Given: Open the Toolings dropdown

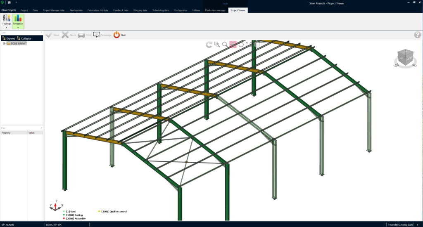Looking at the screenshot, I should (x=6, y=21).
